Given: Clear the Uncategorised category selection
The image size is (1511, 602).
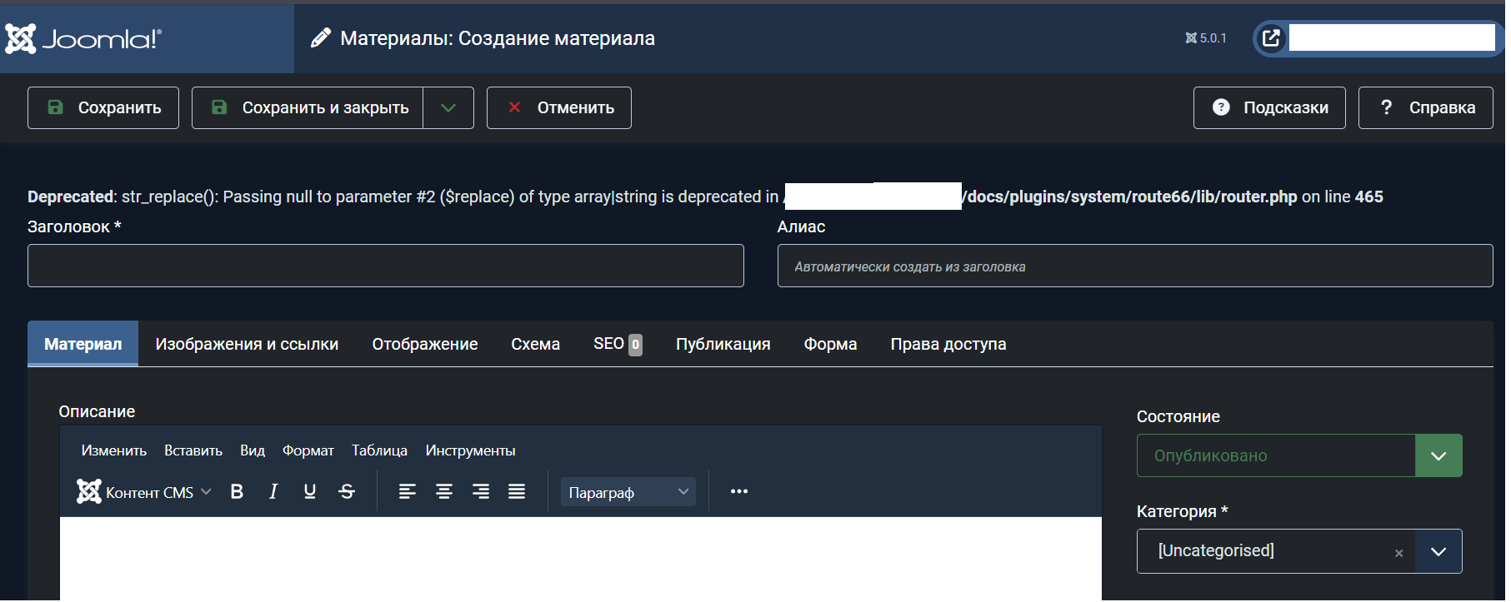Looking at the screenshot, I should click(x=1398, y=553).
